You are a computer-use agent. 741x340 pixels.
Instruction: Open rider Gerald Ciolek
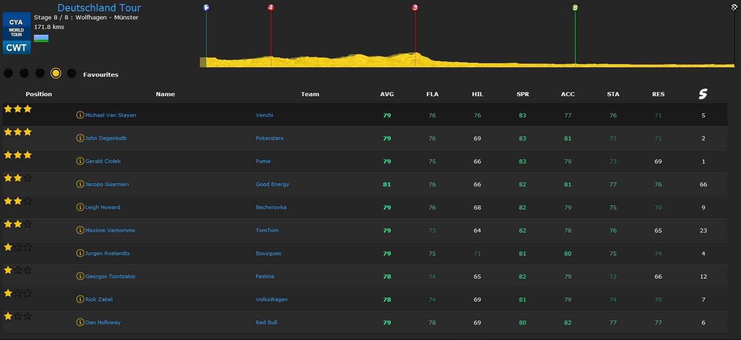point(103,161)
